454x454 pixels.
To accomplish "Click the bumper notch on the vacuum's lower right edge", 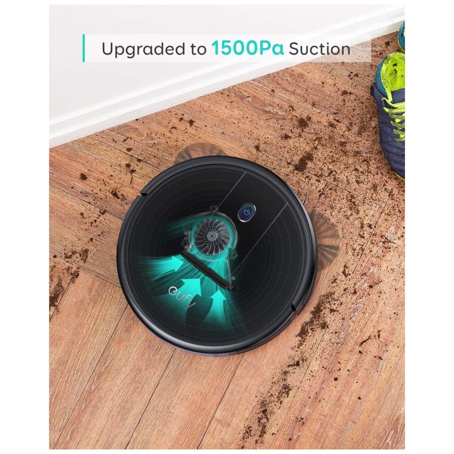I will click(295, 308).
